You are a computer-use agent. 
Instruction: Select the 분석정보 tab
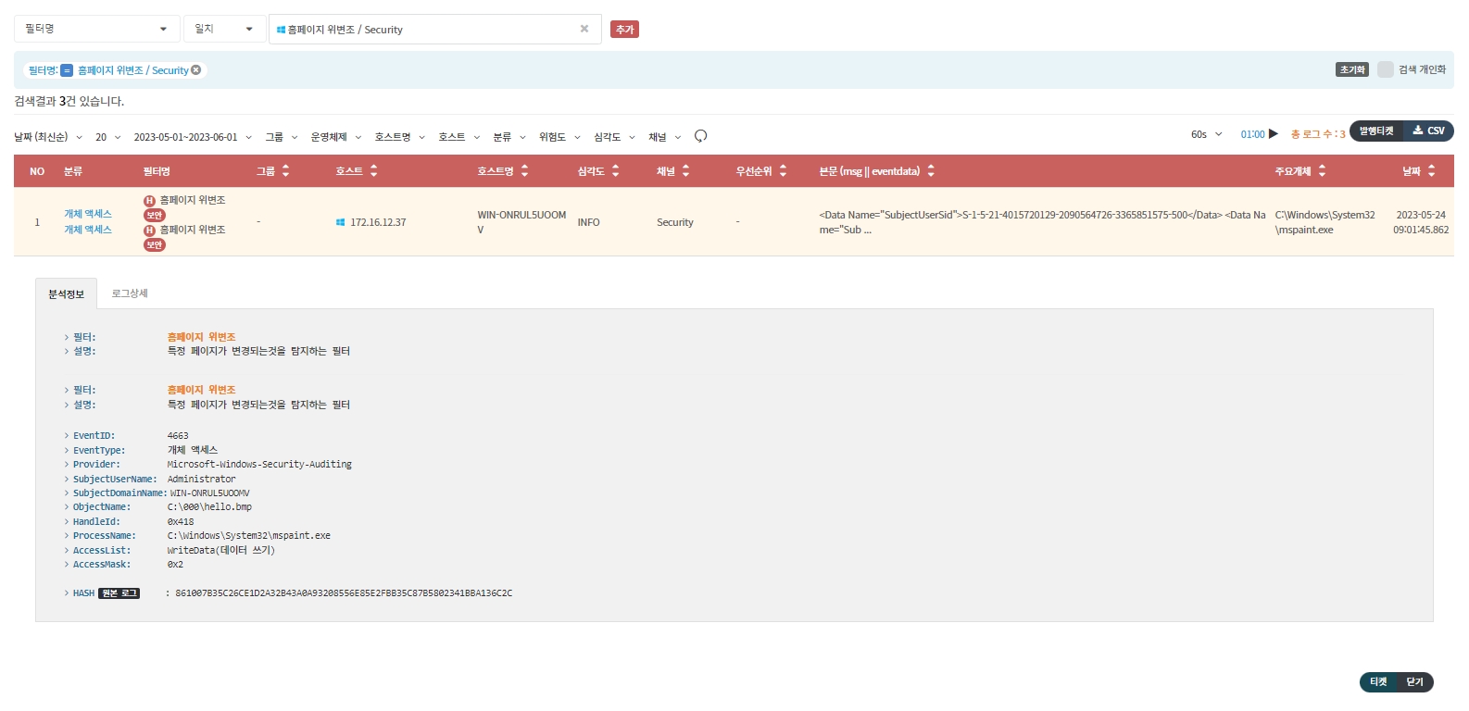[x=66, y=293]
